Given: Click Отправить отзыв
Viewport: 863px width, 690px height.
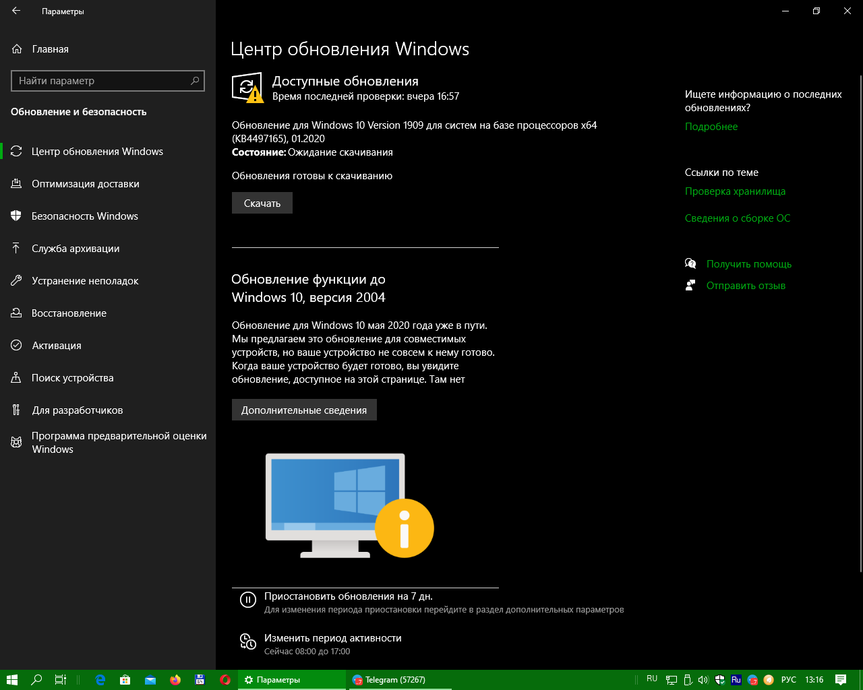Looking at the screenshot, I should click(746, 286).
